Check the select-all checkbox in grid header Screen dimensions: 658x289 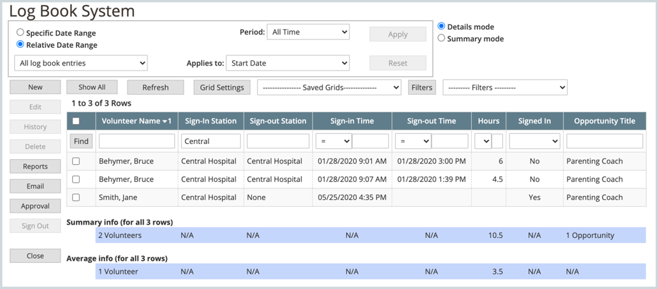pyautogui.click(x=76, y=121)
